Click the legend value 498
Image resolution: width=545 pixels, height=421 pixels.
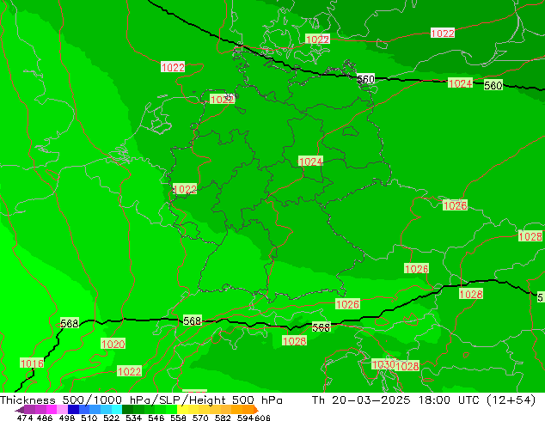pos(67,418)
